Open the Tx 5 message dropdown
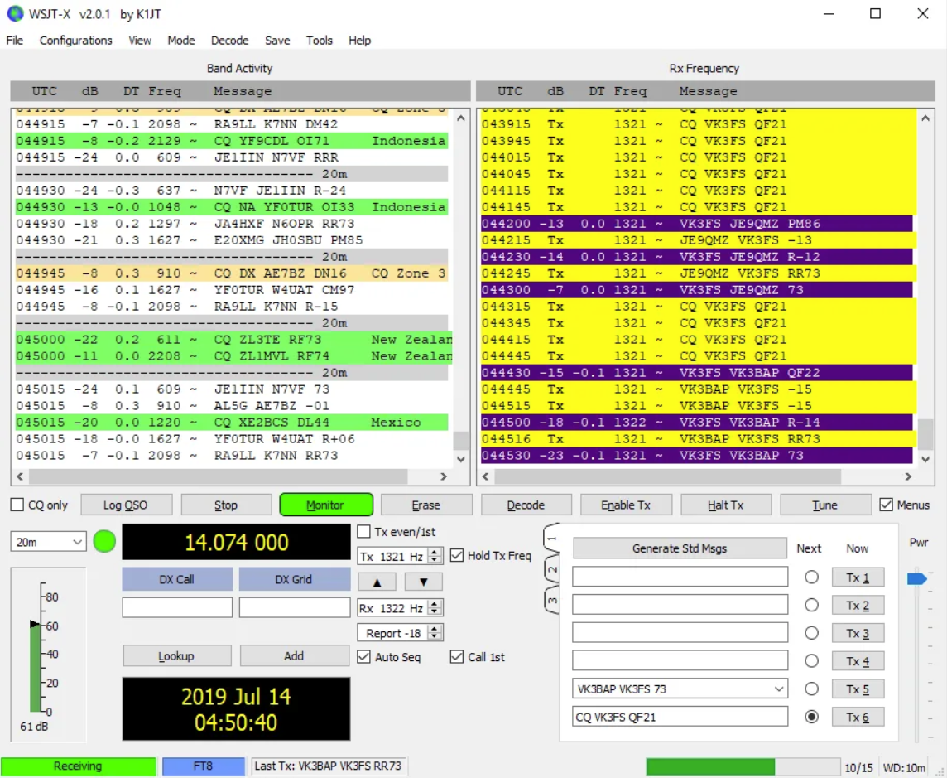Viewport: 947px width, 778px height. [x=777, y=689]
